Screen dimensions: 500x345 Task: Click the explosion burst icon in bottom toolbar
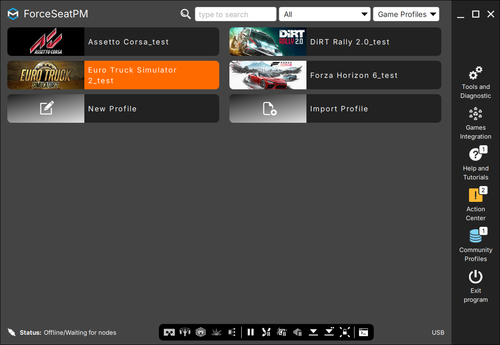click(x=216, y=332)
